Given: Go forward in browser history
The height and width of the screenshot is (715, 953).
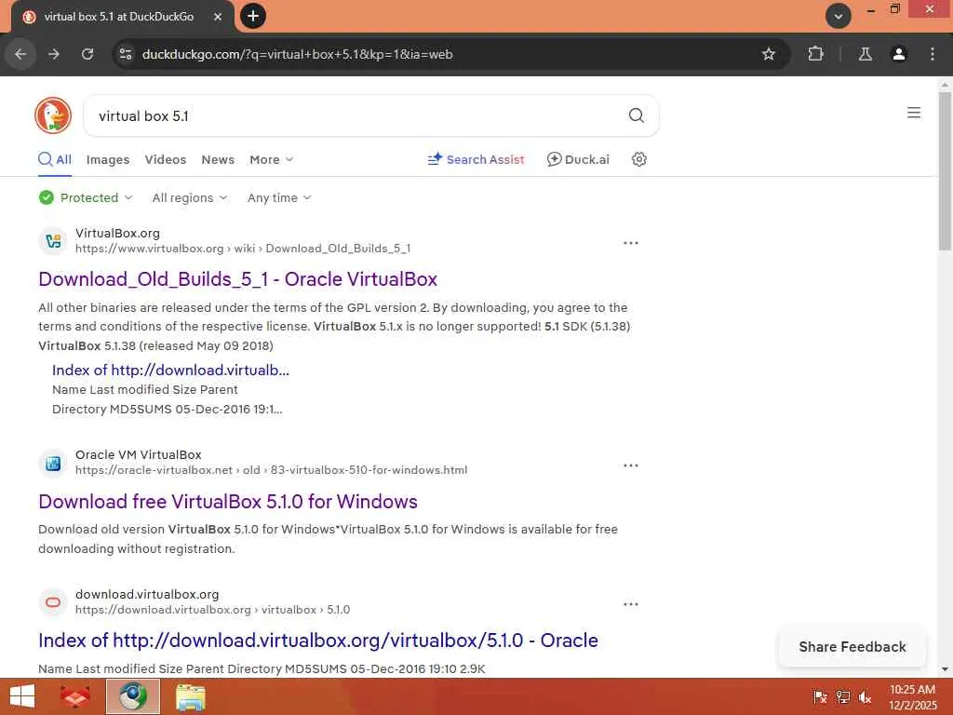Looking at the screenshot, I should pyautogui.click(x=54, y=54).
